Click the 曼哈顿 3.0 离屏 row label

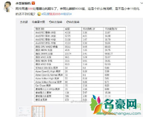click(x=43, y=96)
